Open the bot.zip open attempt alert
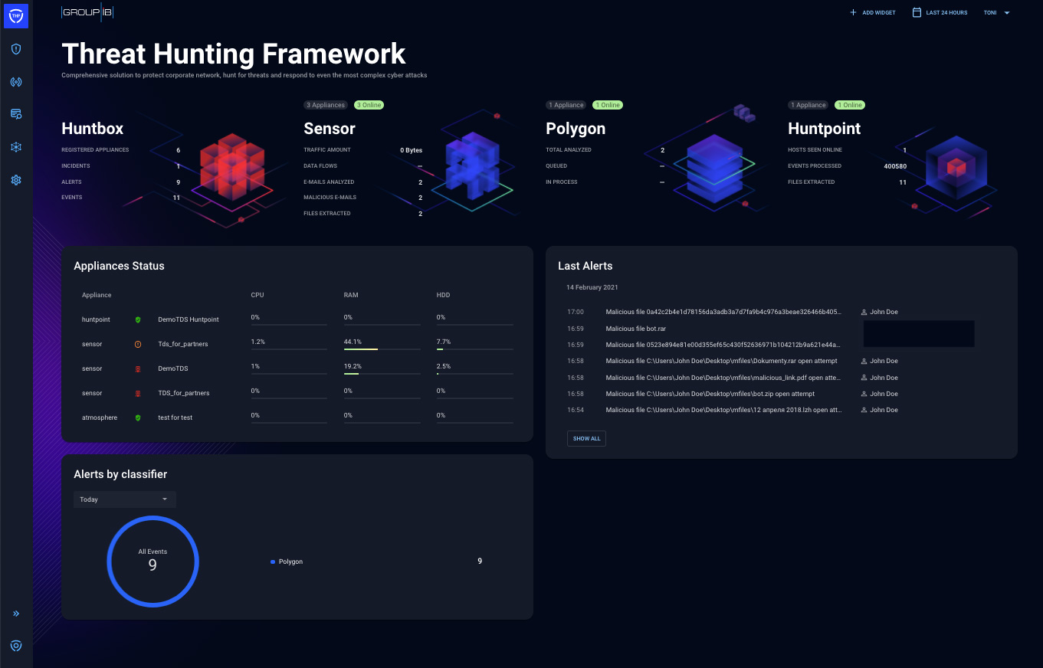The image size is (1043, 668). pyautogui.click(x=710, y=394)
